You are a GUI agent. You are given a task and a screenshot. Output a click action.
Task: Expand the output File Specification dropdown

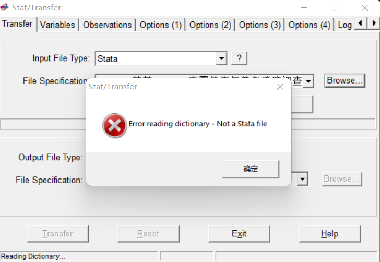[x=302, y=179]
